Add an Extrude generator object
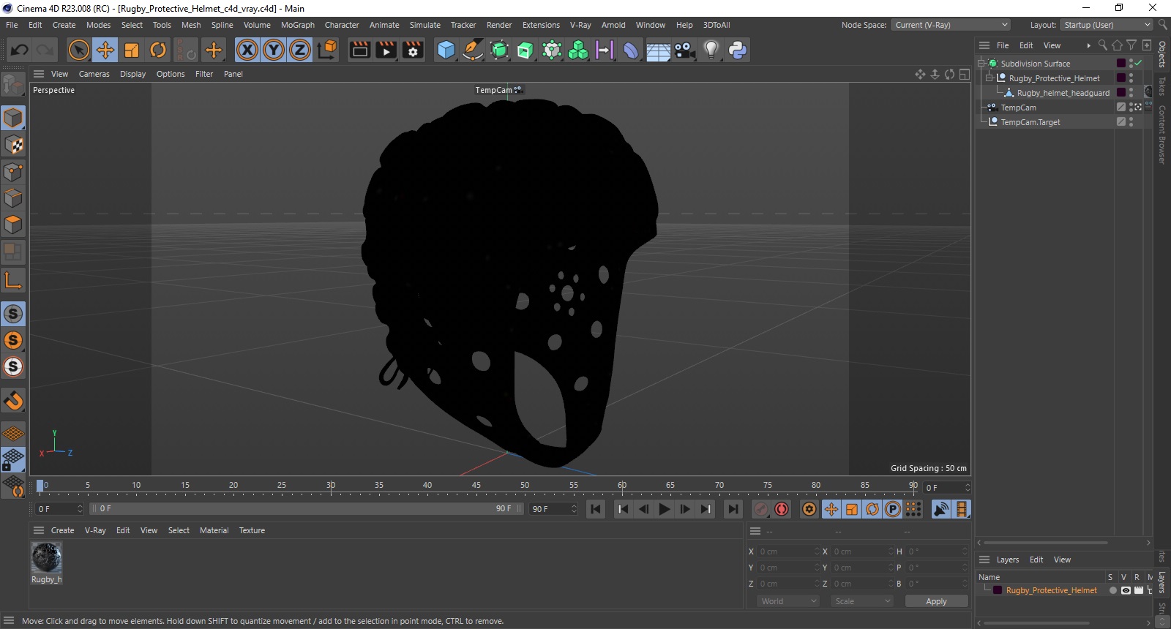This screenshot has width=1171, height=629. (525, 50)
